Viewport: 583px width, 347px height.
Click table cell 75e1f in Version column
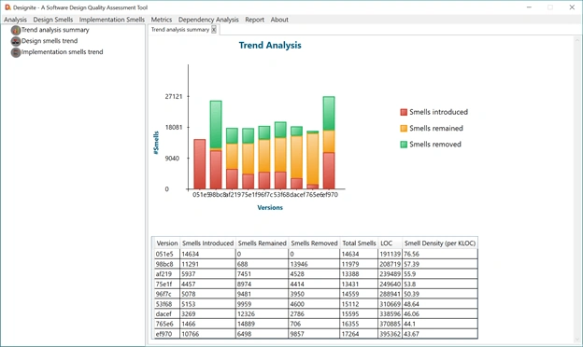coord(167,284)
